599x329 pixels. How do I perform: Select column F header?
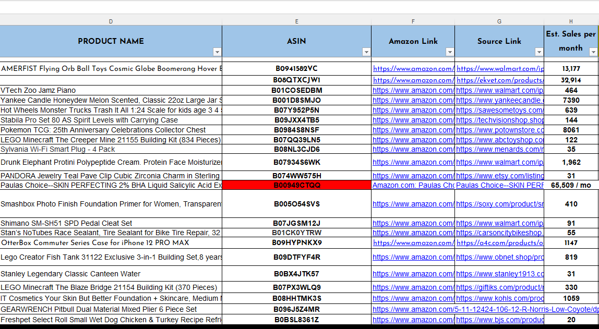pyautogui.click(x=413, y=21)
